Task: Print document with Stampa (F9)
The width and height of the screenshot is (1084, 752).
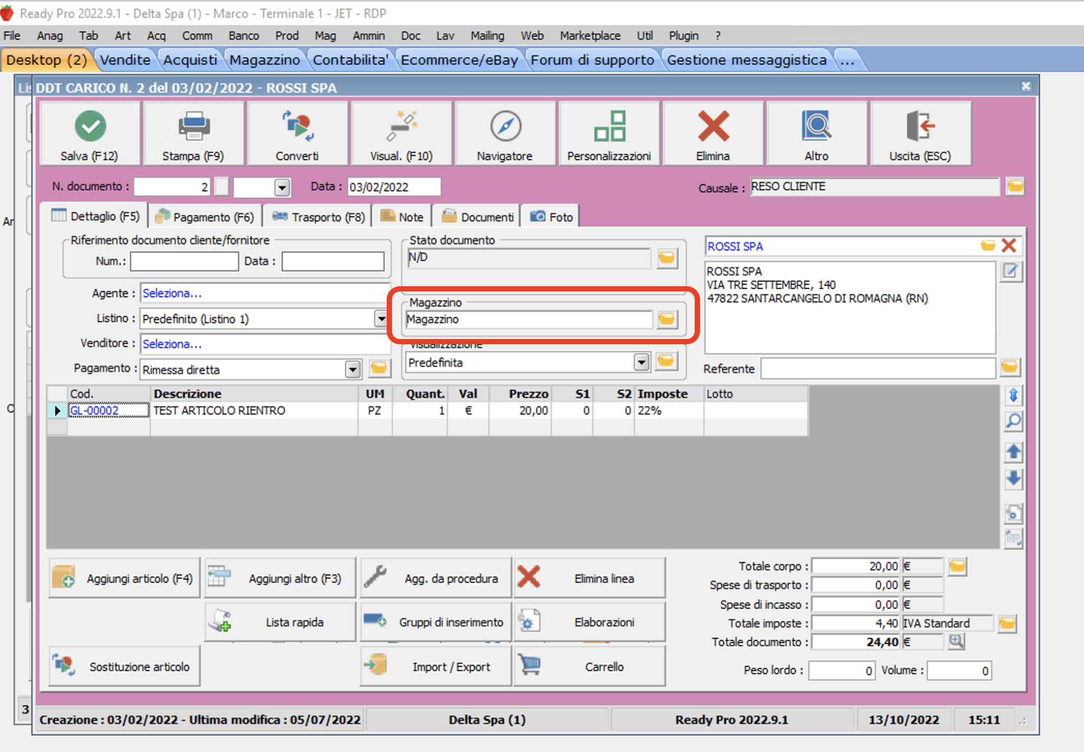Action: click(x=193, y=127)
